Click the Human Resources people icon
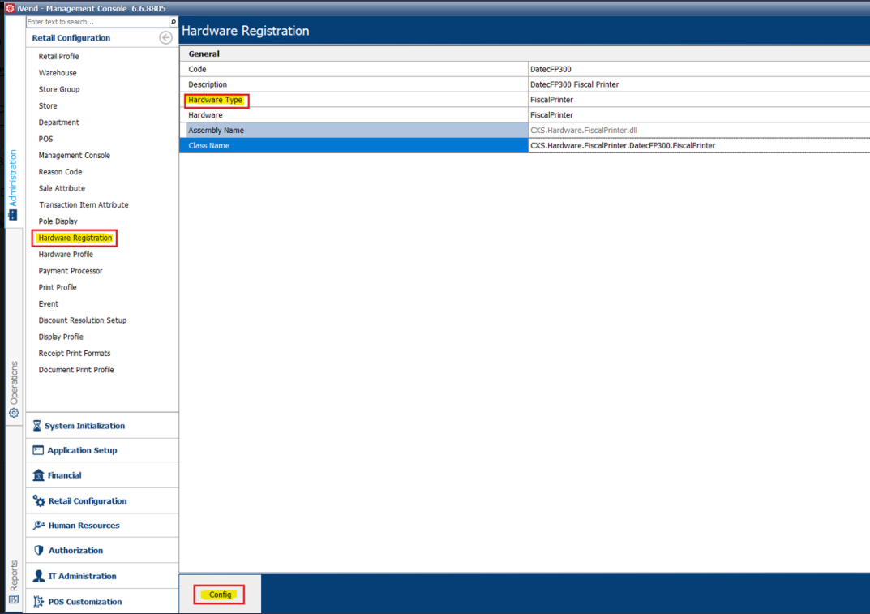The width and height of the screenshot is (870, 614). tap(38, 526)
